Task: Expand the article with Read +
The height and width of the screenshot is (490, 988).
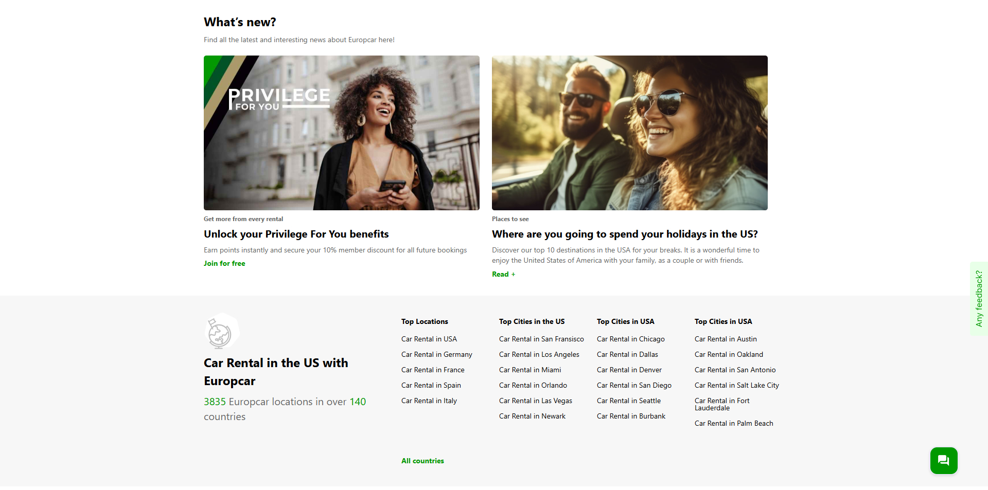Action: coord(503,274)
